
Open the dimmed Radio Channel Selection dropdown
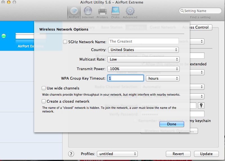pyautogui.click(x=172, y=87)
